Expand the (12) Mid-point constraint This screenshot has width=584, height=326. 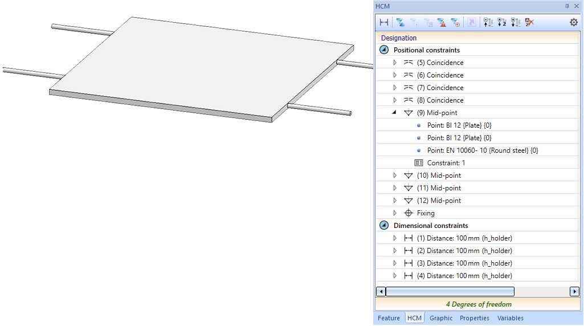click(395, 201)
